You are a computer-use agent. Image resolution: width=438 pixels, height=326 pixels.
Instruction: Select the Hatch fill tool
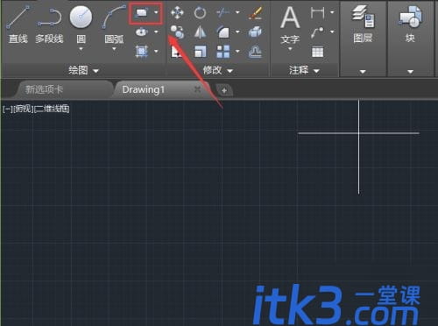pyautogui.click(x=142, y=52)
